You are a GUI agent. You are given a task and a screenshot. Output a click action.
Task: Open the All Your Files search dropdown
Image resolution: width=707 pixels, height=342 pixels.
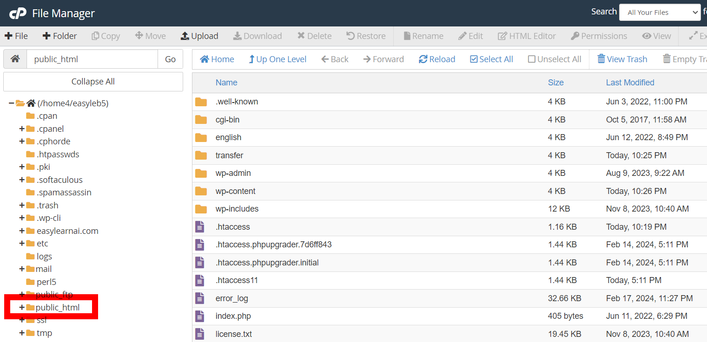659,13
